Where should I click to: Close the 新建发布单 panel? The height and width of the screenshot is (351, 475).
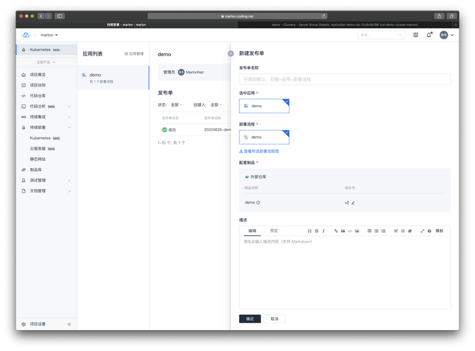point(231,53)
